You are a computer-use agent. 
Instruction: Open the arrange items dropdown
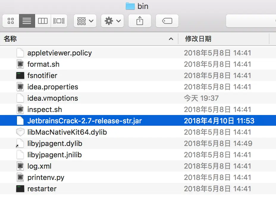[x=85, y=21]
